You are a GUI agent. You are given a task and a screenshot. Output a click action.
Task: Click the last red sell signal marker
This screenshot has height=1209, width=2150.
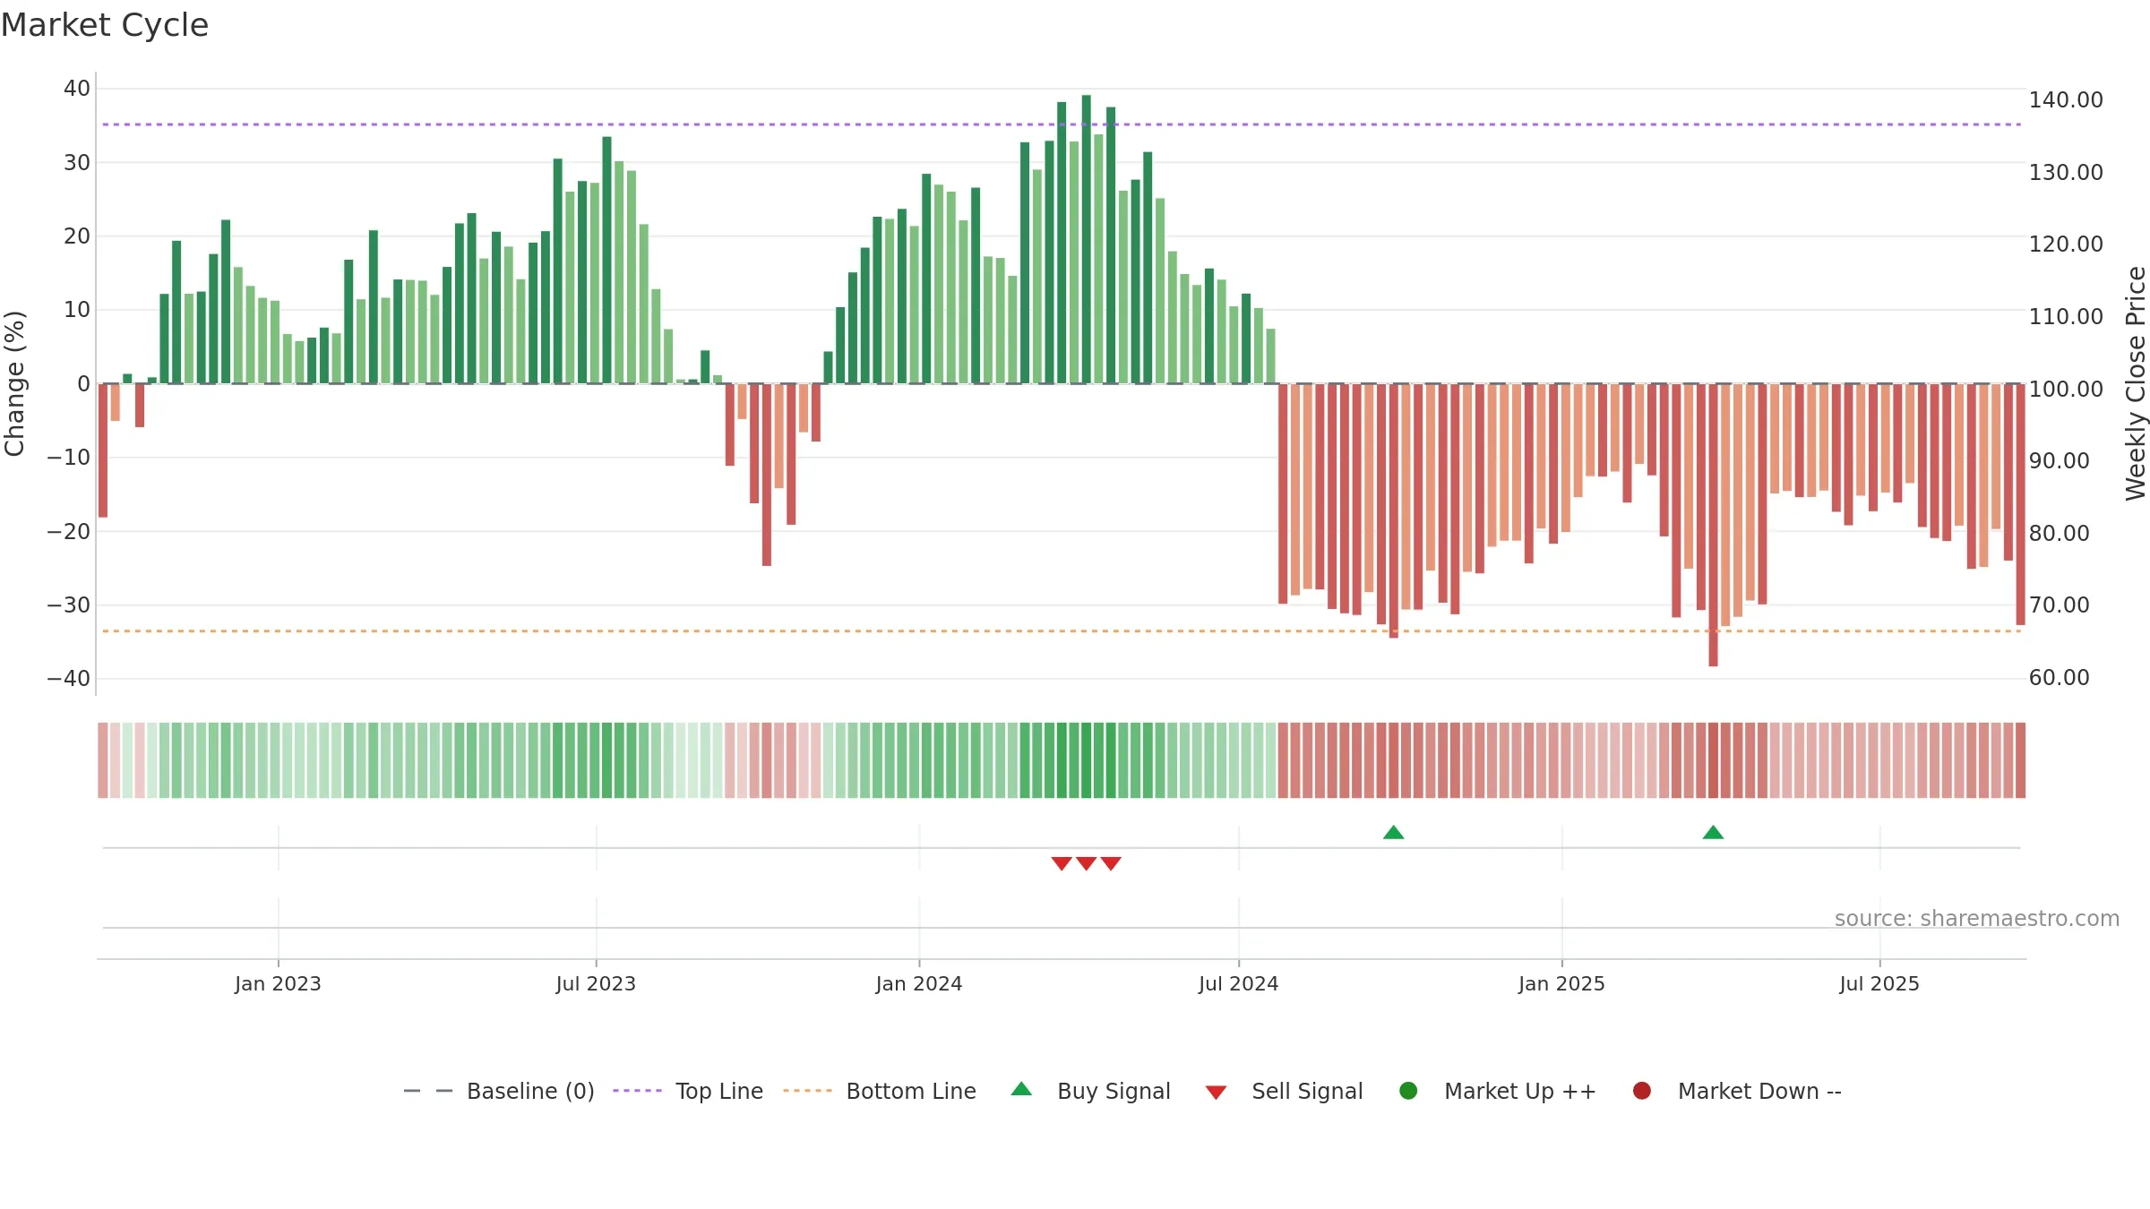(1111, 863)
